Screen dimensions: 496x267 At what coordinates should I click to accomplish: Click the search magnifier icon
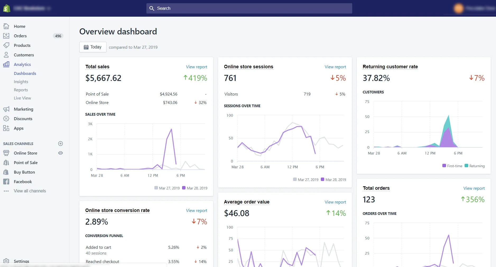coord(152,8)
